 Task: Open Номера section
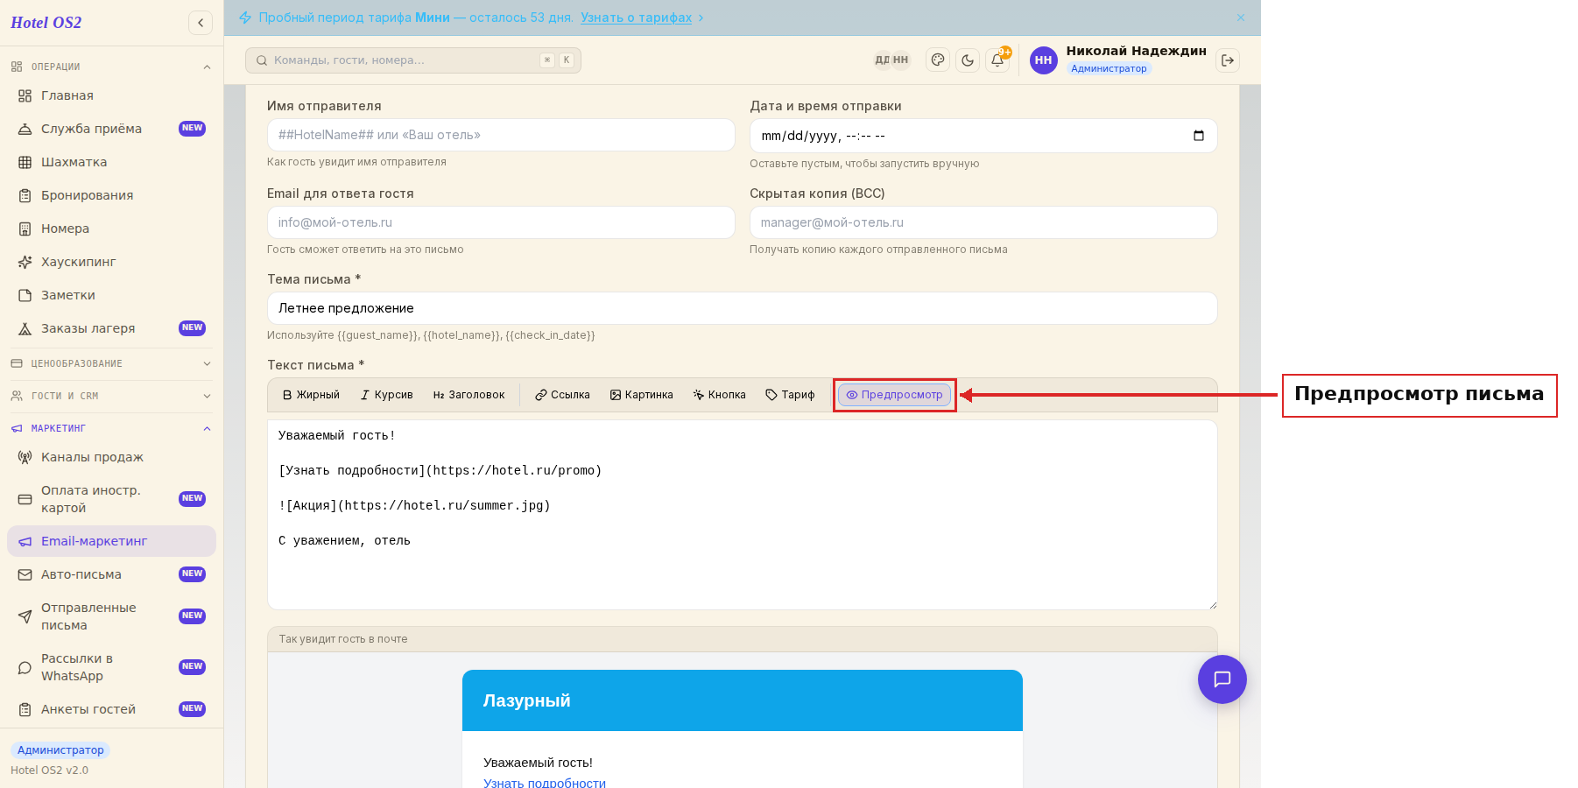point(111,229)
